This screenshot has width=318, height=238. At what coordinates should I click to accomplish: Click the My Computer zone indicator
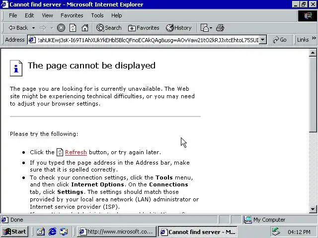[264, 220]
